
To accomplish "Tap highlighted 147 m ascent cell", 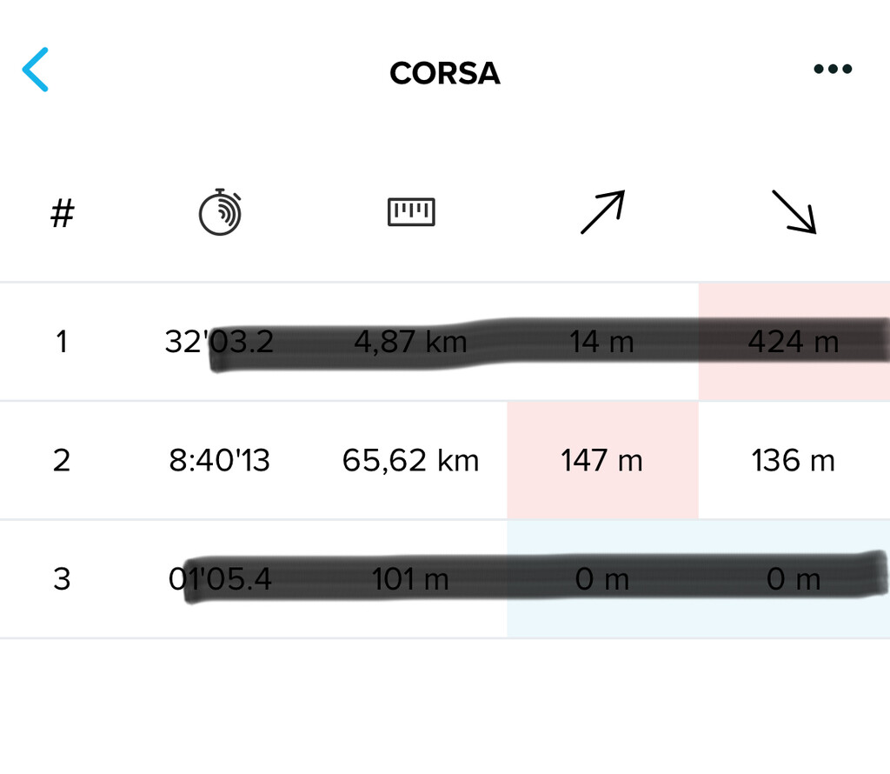I will [x=602, y=460].
